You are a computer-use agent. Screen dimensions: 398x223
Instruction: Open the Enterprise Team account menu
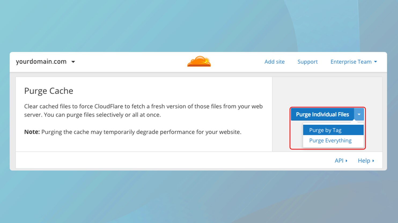point(351,62)
